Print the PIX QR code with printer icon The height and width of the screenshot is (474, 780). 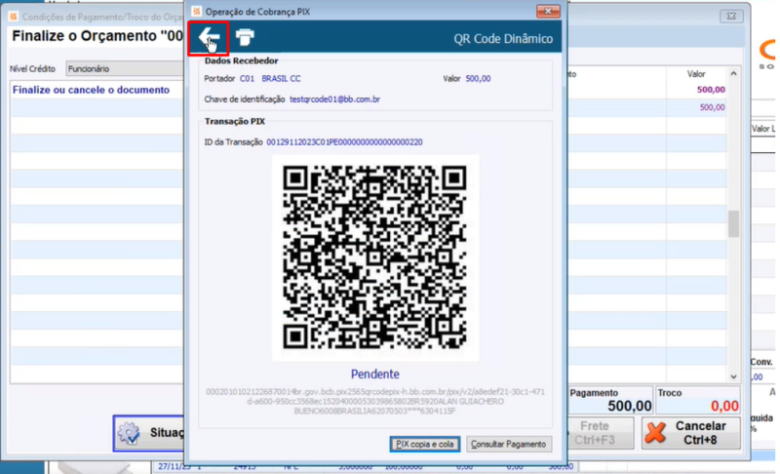click(x=245, y=37)
